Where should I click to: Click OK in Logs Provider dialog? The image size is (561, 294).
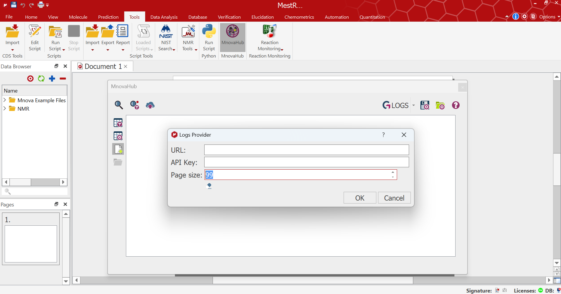tap(360, 198)
